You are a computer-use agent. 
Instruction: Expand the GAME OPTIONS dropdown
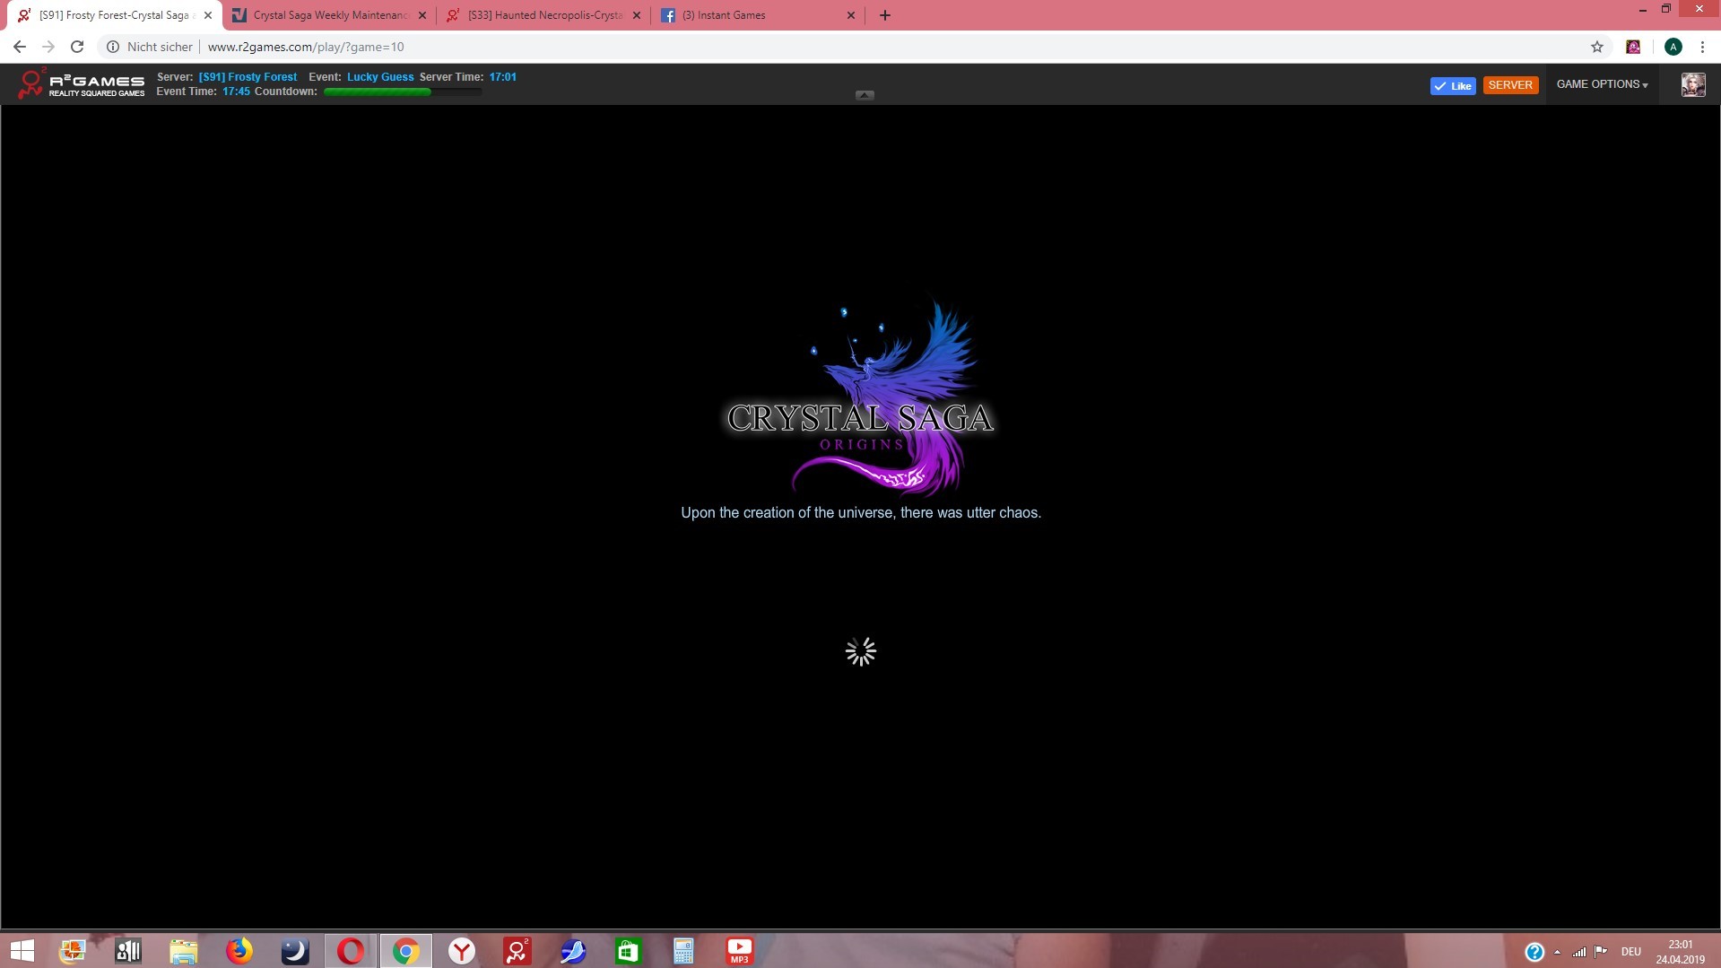click(x=1602, y=84)
